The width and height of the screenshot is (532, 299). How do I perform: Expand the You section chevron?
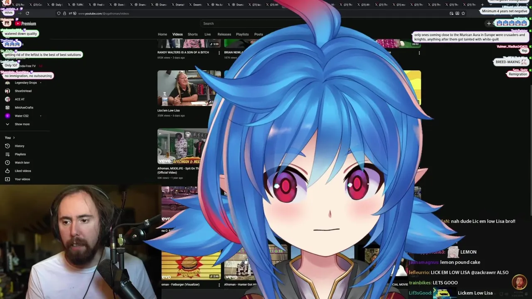click(14, 137)
